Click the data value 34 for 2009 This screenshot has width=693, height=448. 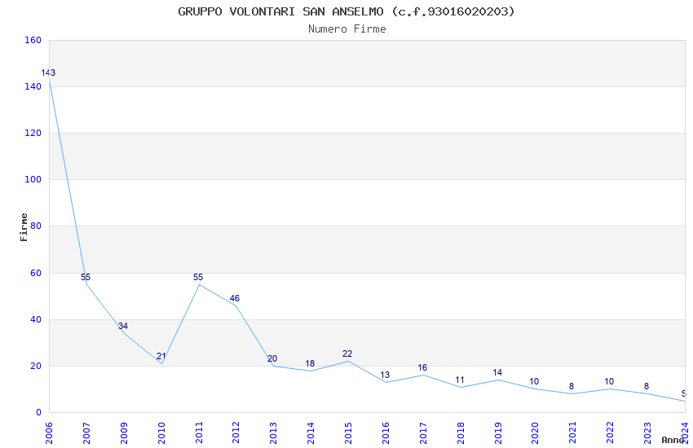coord(123,326)
